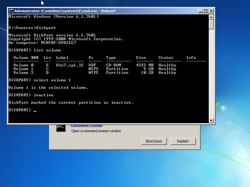Click the 'CD-ROM' type value
The image size is (250, 187).
[113, 65]
